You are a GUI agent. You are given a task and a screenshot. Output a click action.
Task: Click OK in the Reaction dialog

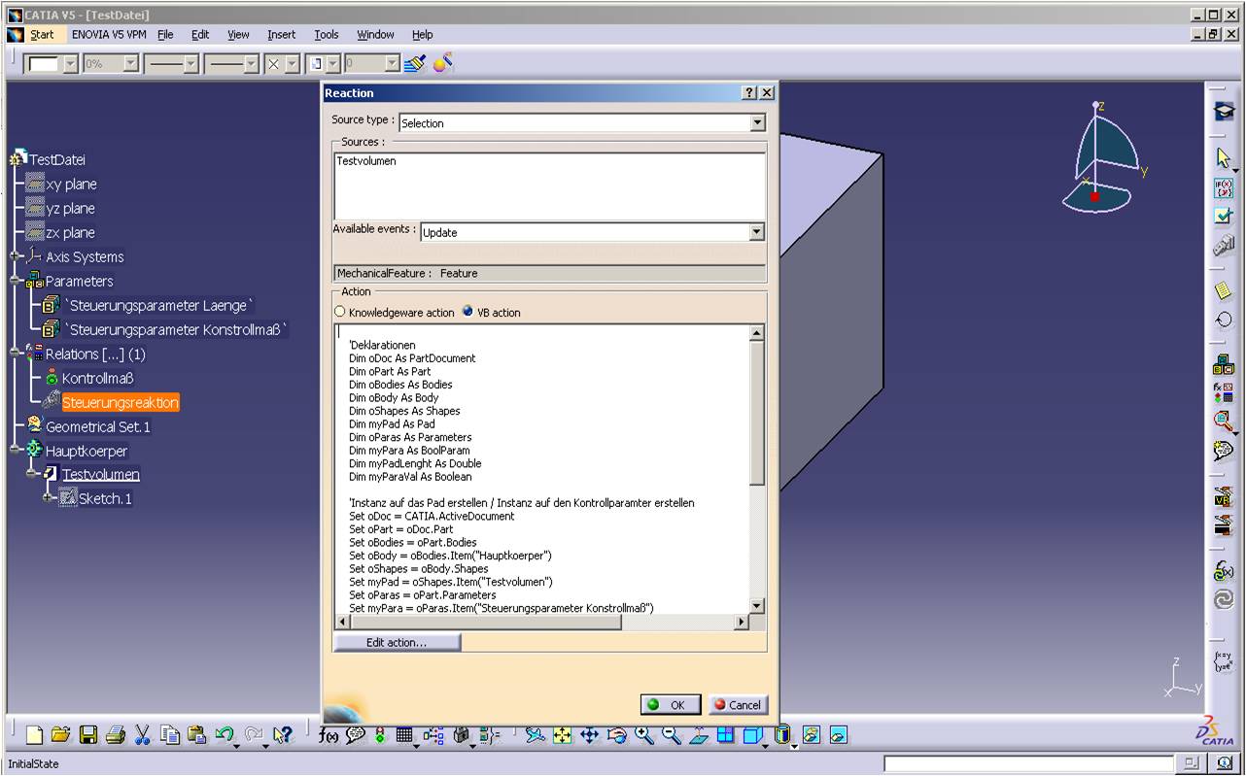pos(671,705)
